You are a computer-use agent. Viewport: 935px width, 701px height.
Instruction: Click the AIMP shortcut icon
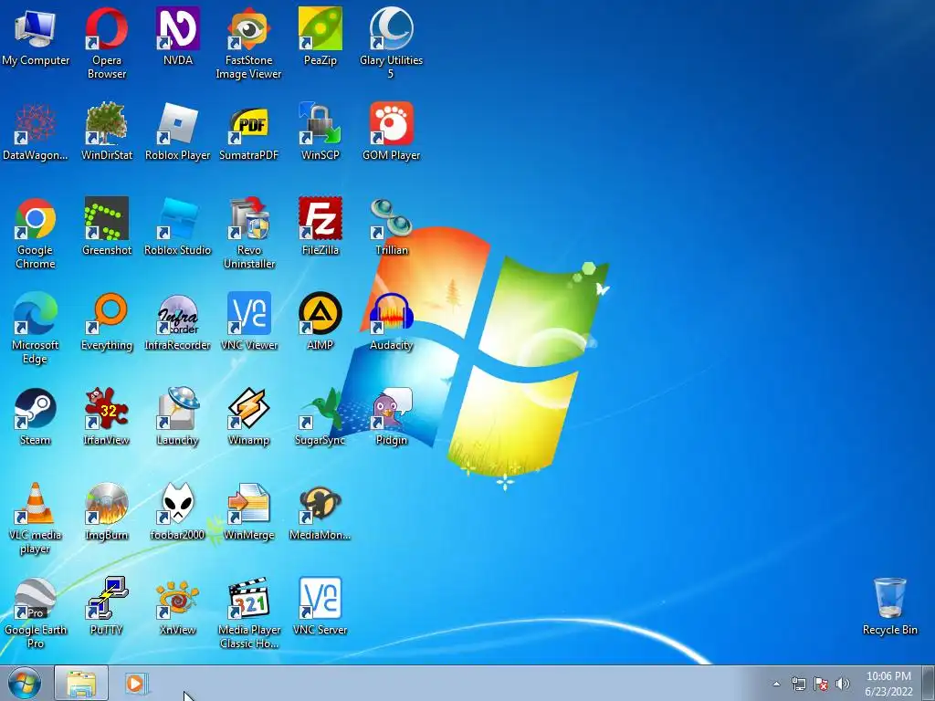tap(320, 313)
